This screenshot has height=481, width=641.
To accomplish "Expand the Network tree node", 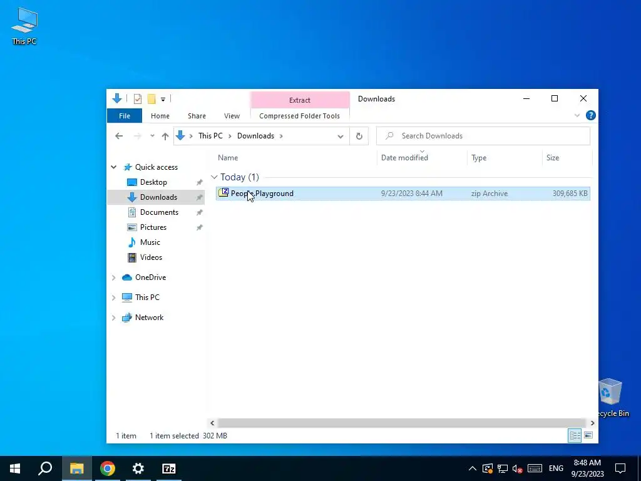I will click(x=114, y=318).
